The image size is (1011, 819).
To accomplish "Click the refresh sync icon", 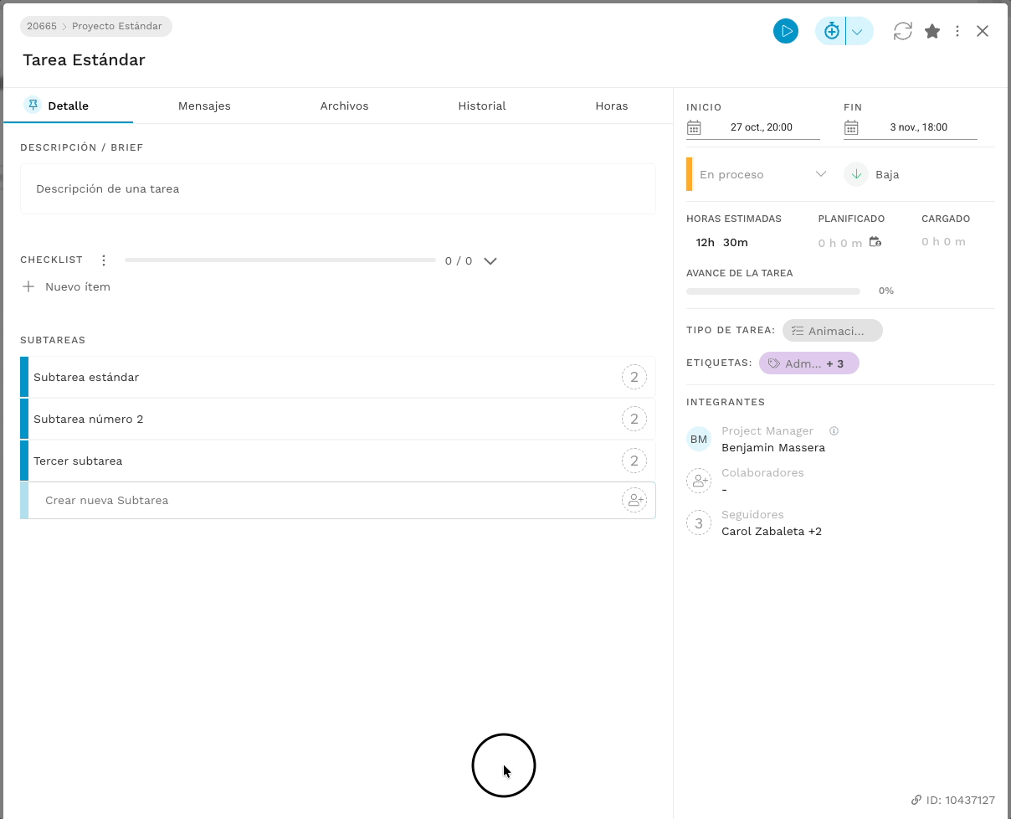I will [902, 32].
